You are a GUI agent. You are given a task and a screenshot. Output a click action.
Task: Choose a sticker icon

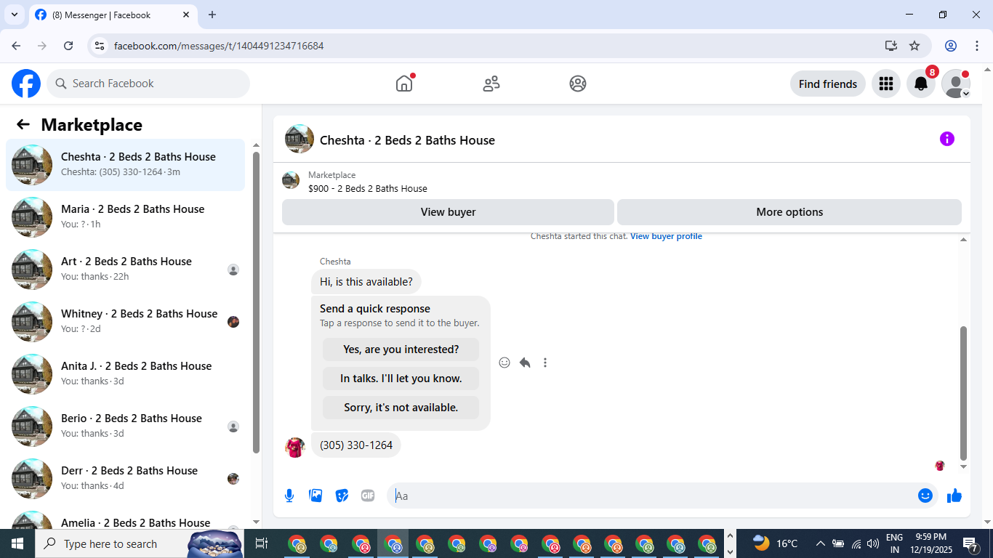(x=342, y=496)
